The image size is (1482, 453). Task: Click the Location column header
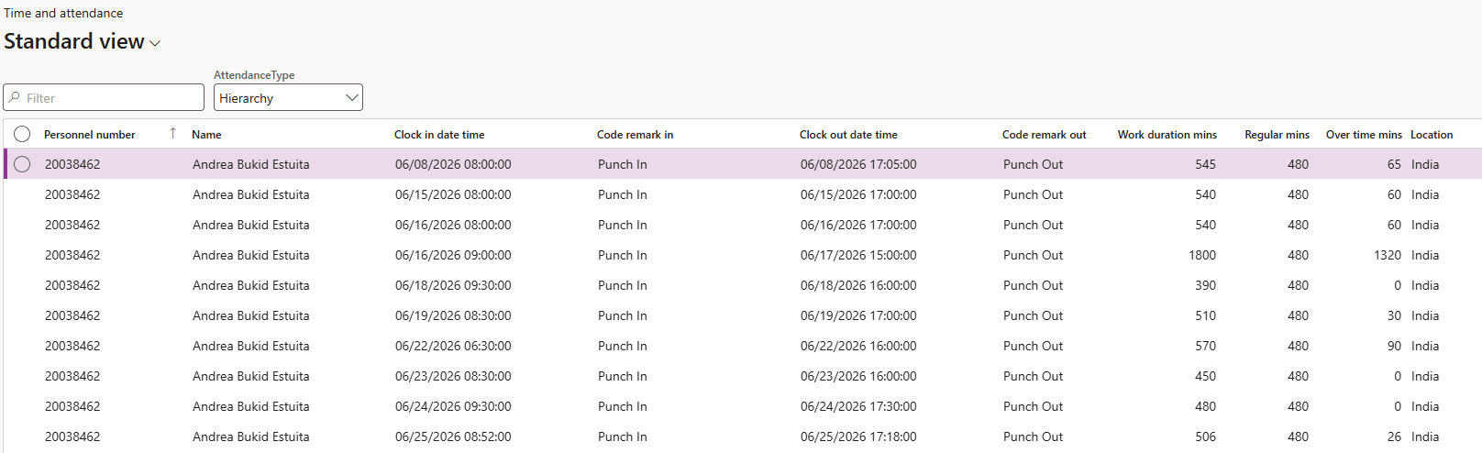[1432, 135]
